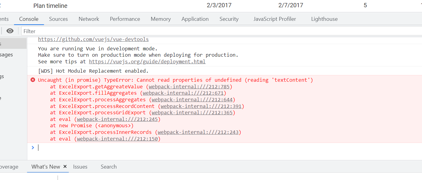
Task: Open the vue-devtools GitHub link
Action: [x=93, y=39]
